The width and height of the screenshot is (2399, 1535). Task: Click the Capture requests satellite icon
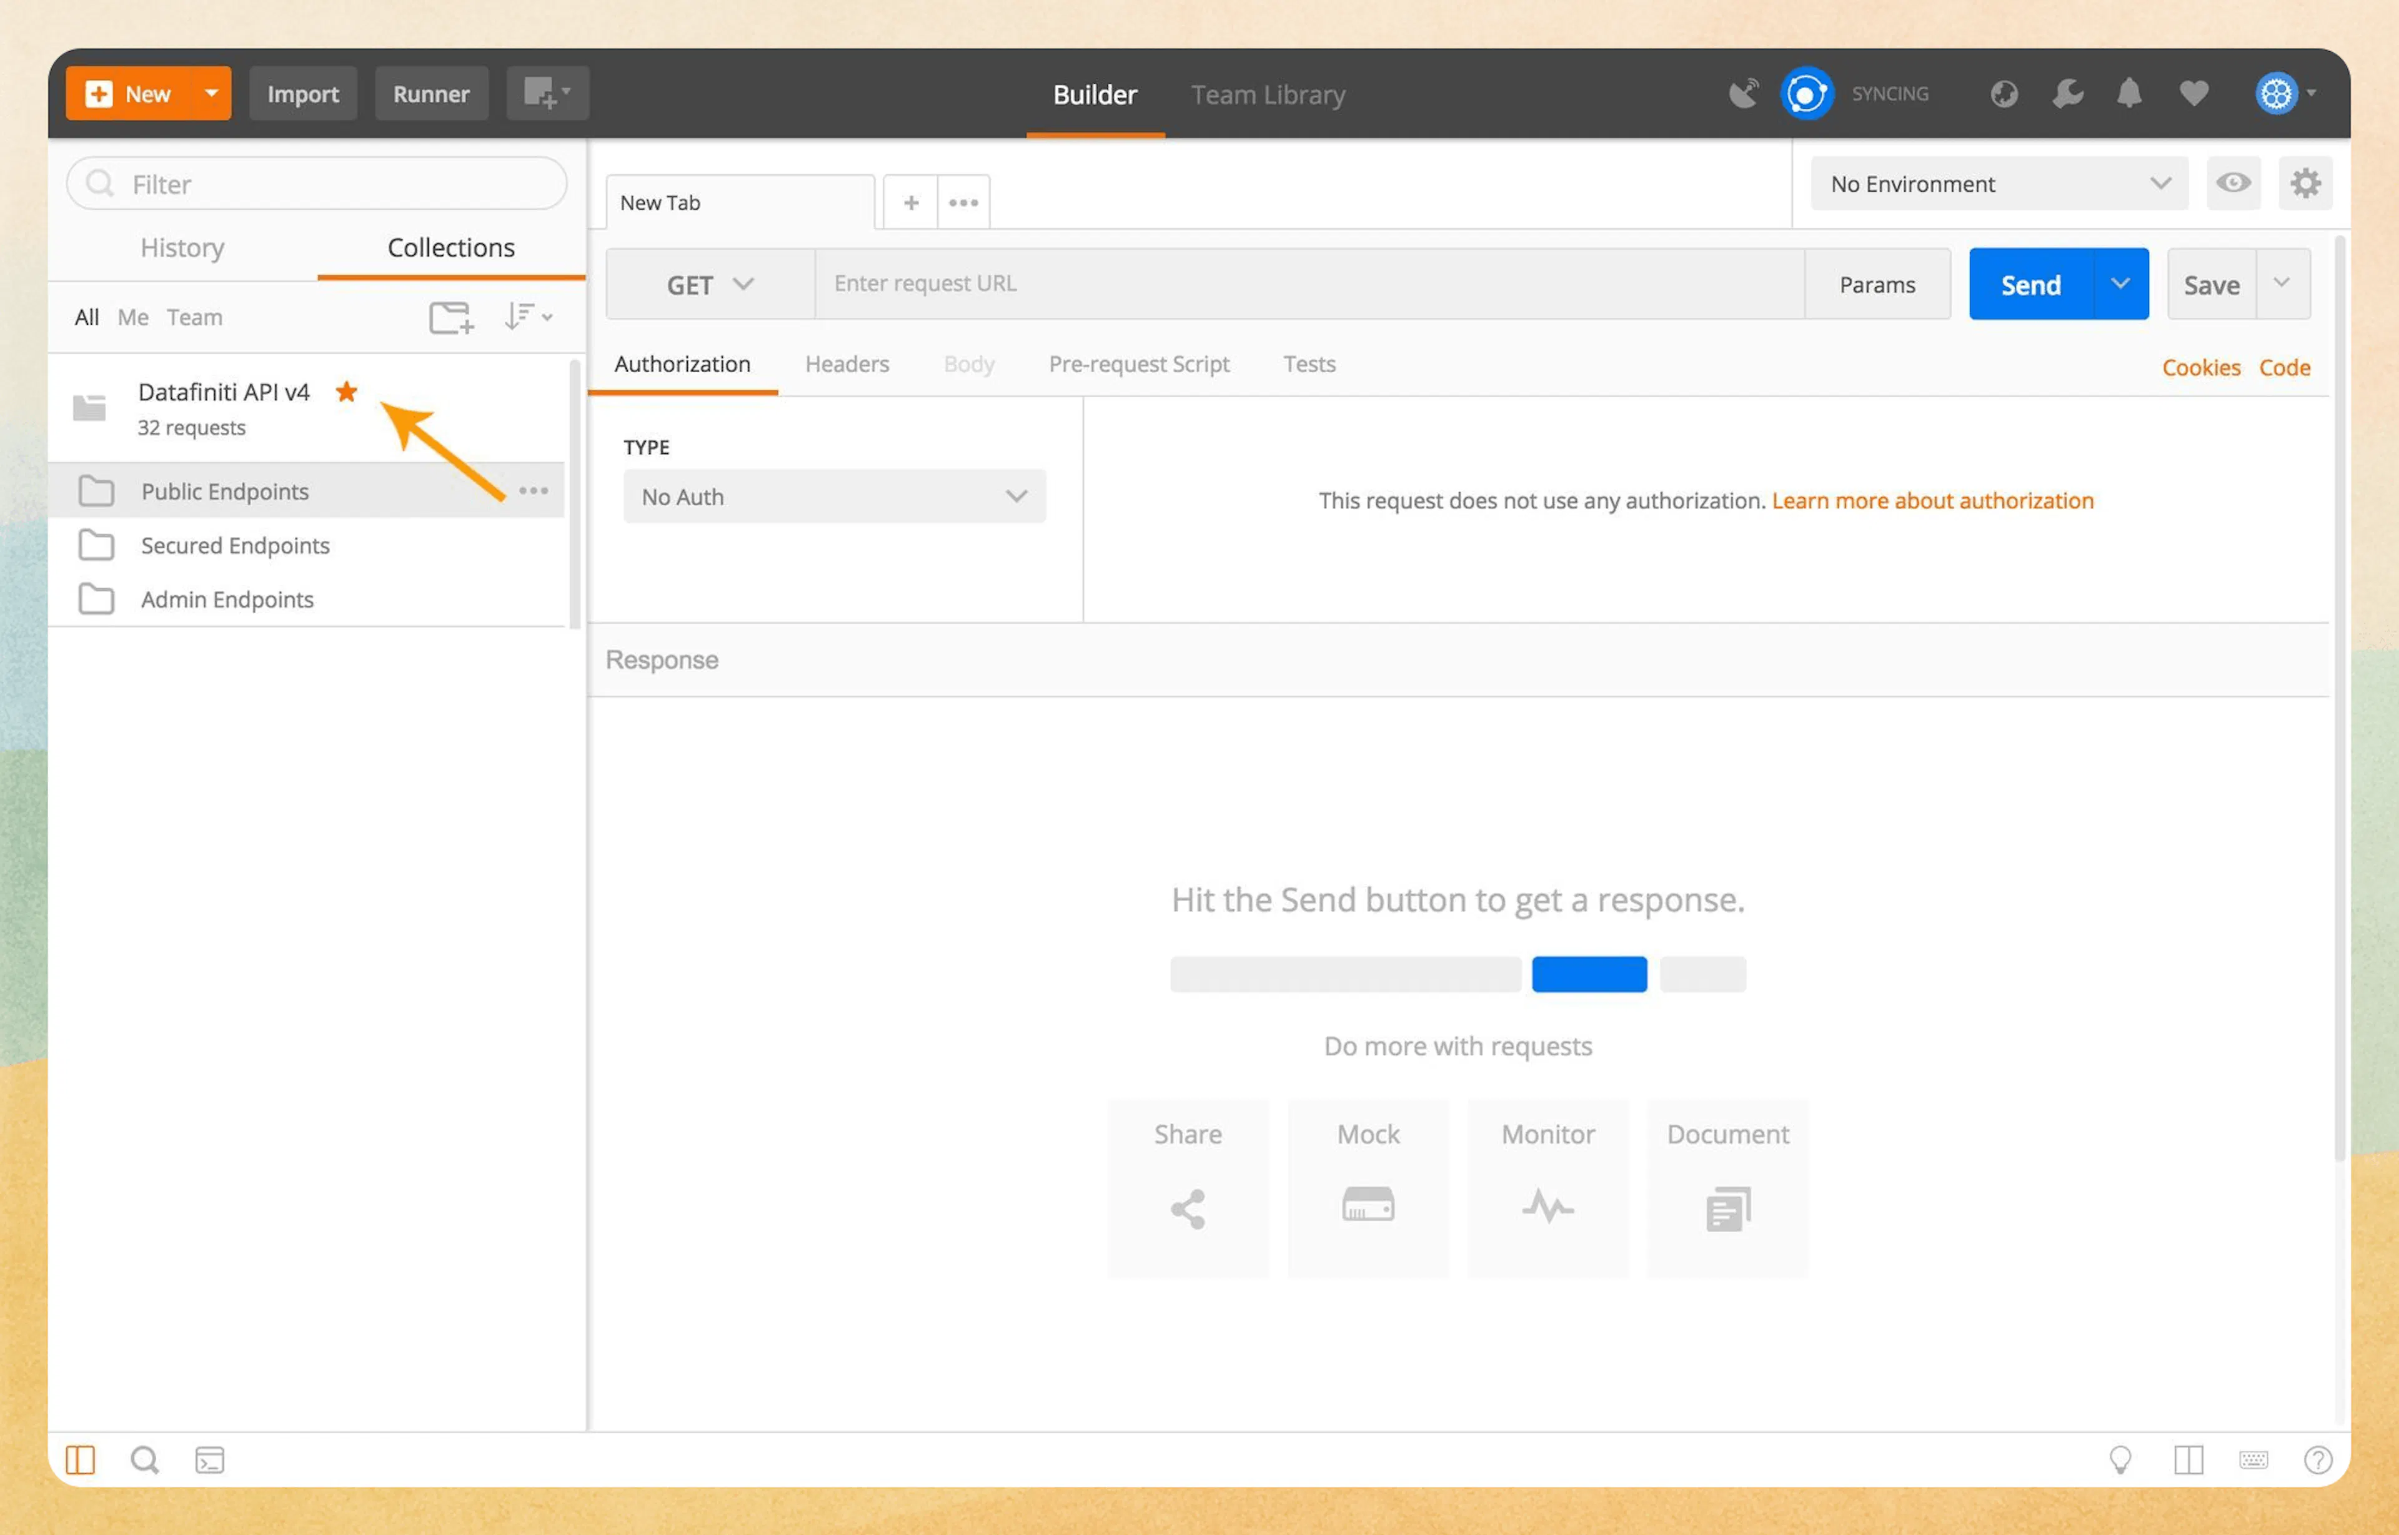1743,92
